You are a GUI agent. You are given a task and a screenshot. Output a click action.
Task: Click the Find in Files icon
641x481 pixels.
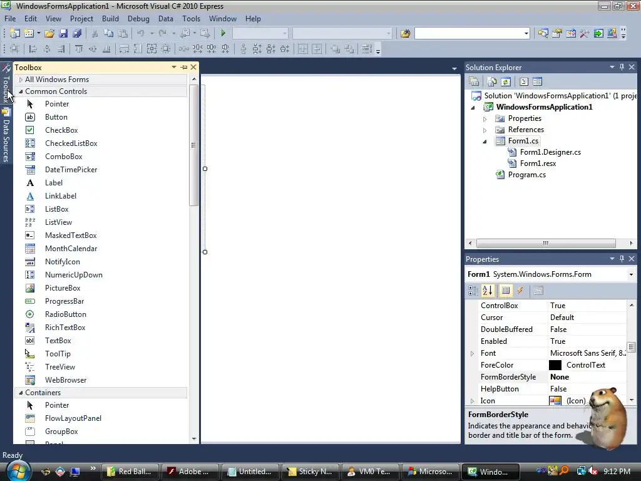[x=405, y=33]
